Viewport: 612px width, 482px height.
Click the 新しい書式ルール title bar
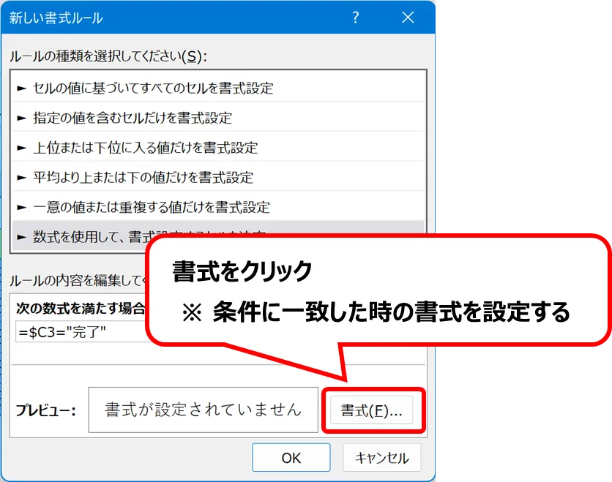146,18
